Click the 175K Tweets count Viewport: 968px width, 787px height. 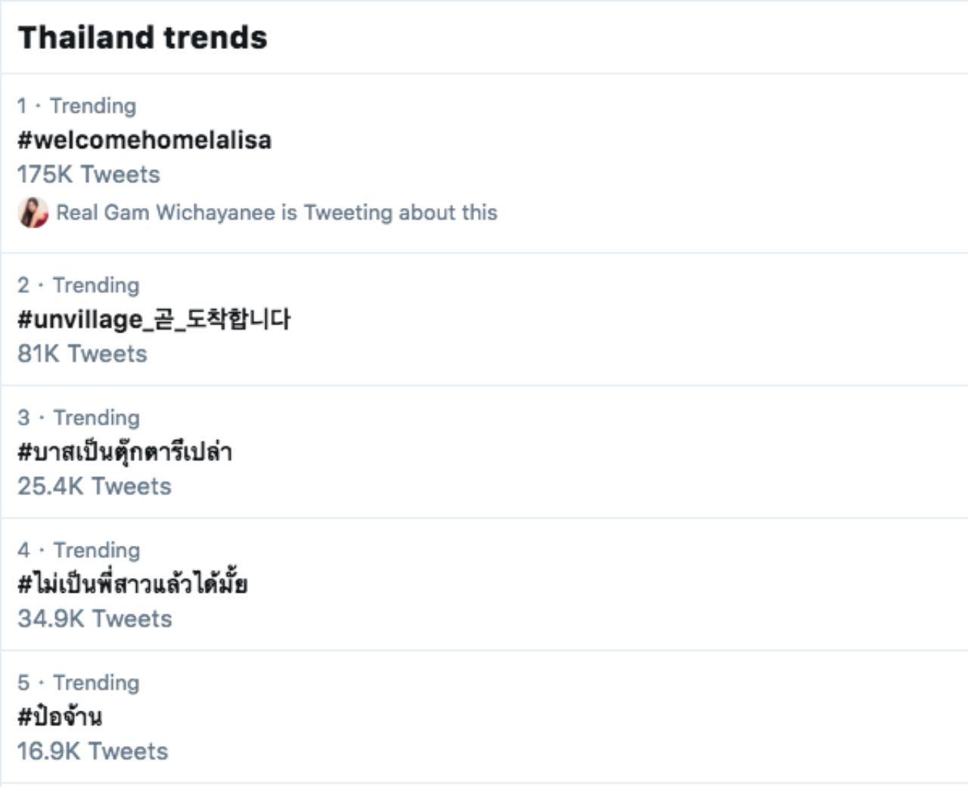[x=88, y=175]
